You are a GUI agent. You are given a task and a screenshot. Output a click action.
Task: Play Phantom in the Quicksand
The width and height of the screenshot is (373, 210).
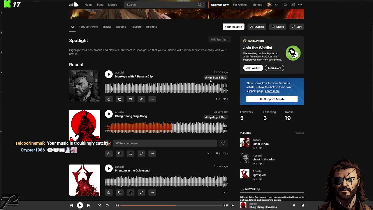[x=109, y=168]
